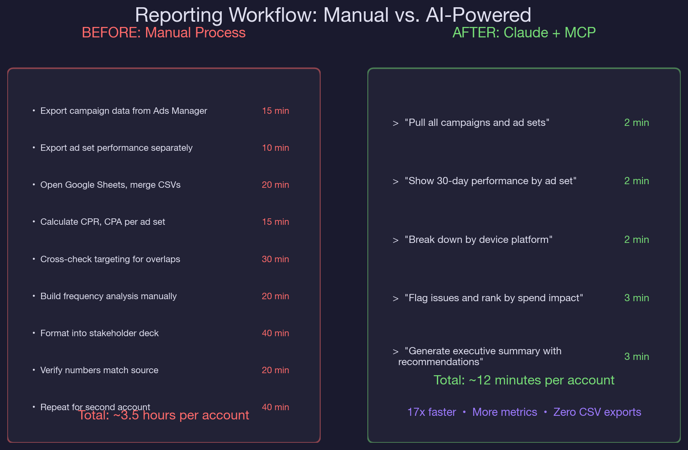Click the Zero CSV exports label
The image size is (688, 450).
[x=597, y=412]
